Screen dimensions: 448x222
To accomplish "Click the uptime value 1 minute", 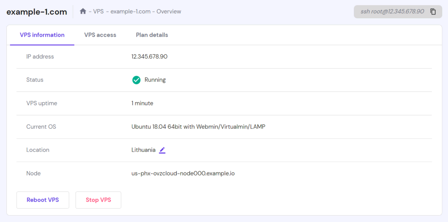I will [142, 103].
